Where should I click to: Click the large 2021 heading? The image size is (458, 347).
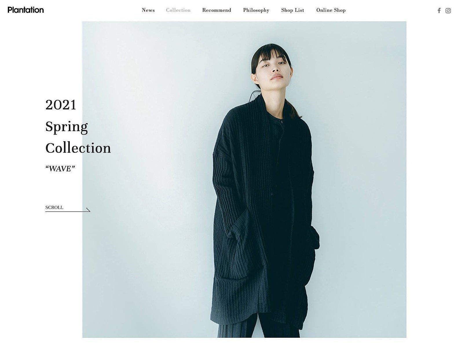tap(61, 105)
